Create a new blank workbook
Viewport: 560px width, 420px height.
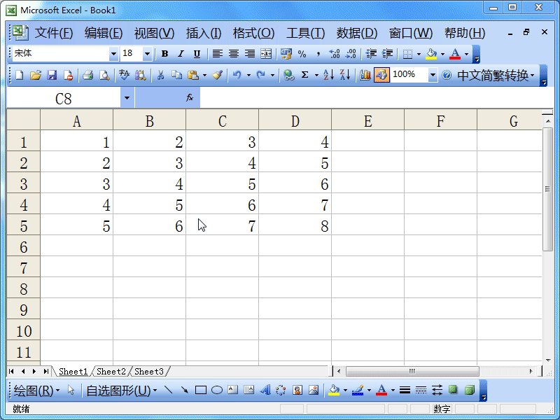pos(19,76)
